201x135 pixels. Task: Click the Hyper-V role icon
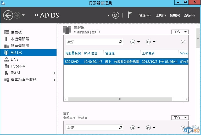[x=7, y=66]
